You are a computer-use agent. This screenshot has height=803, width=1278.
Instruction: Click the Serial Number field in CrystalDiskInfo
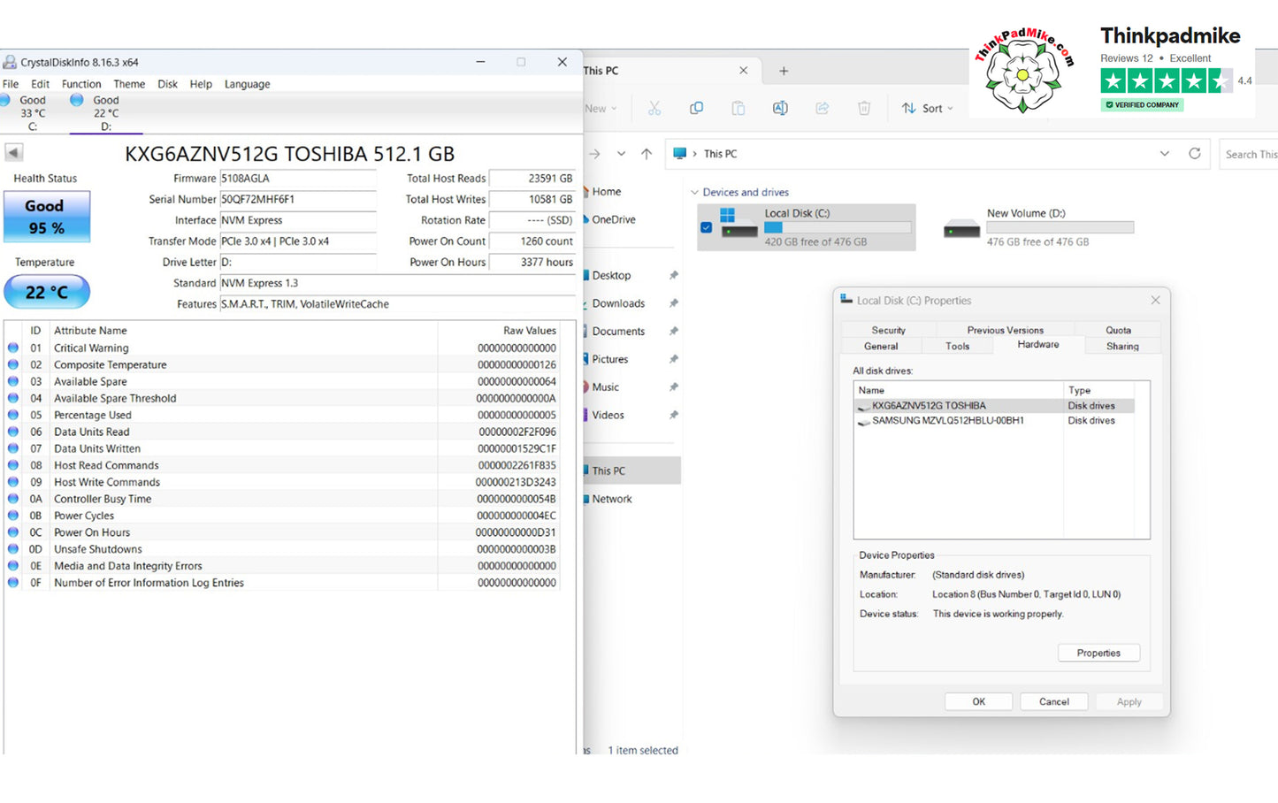pyautogui.click(x=298, y=199)
